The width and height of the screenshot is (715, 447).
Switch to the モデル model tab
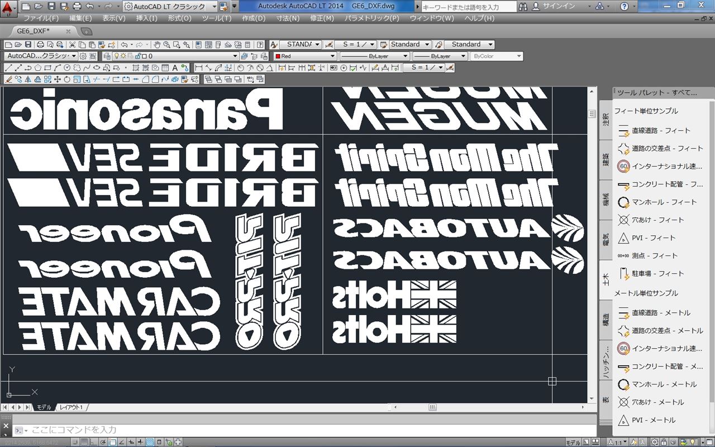(44, 407)
